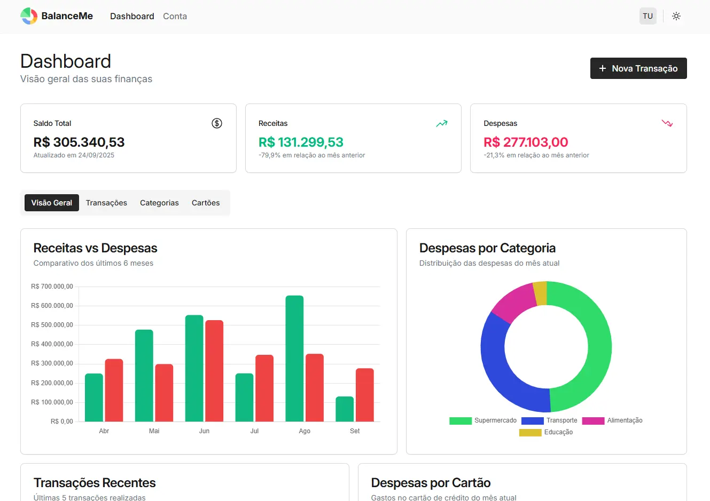710x501 pixels.
Task: Click the red trending-down icon in Despesas
Action: coord(667,123)
